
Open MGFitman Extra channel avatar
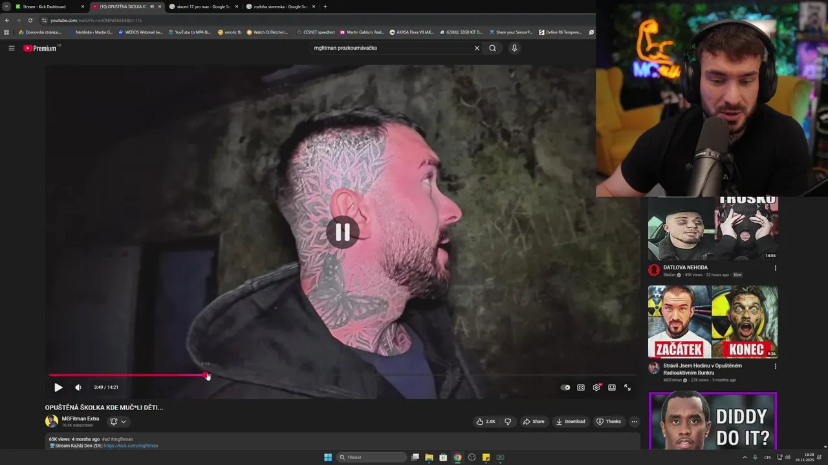coord(52,421)
